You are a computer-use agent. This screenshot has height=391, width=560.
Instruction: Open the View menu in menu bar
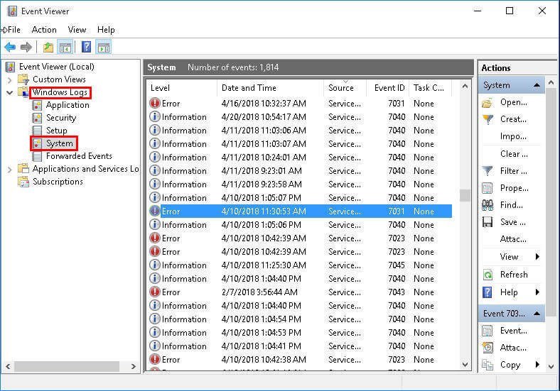(x=77, y=30)
